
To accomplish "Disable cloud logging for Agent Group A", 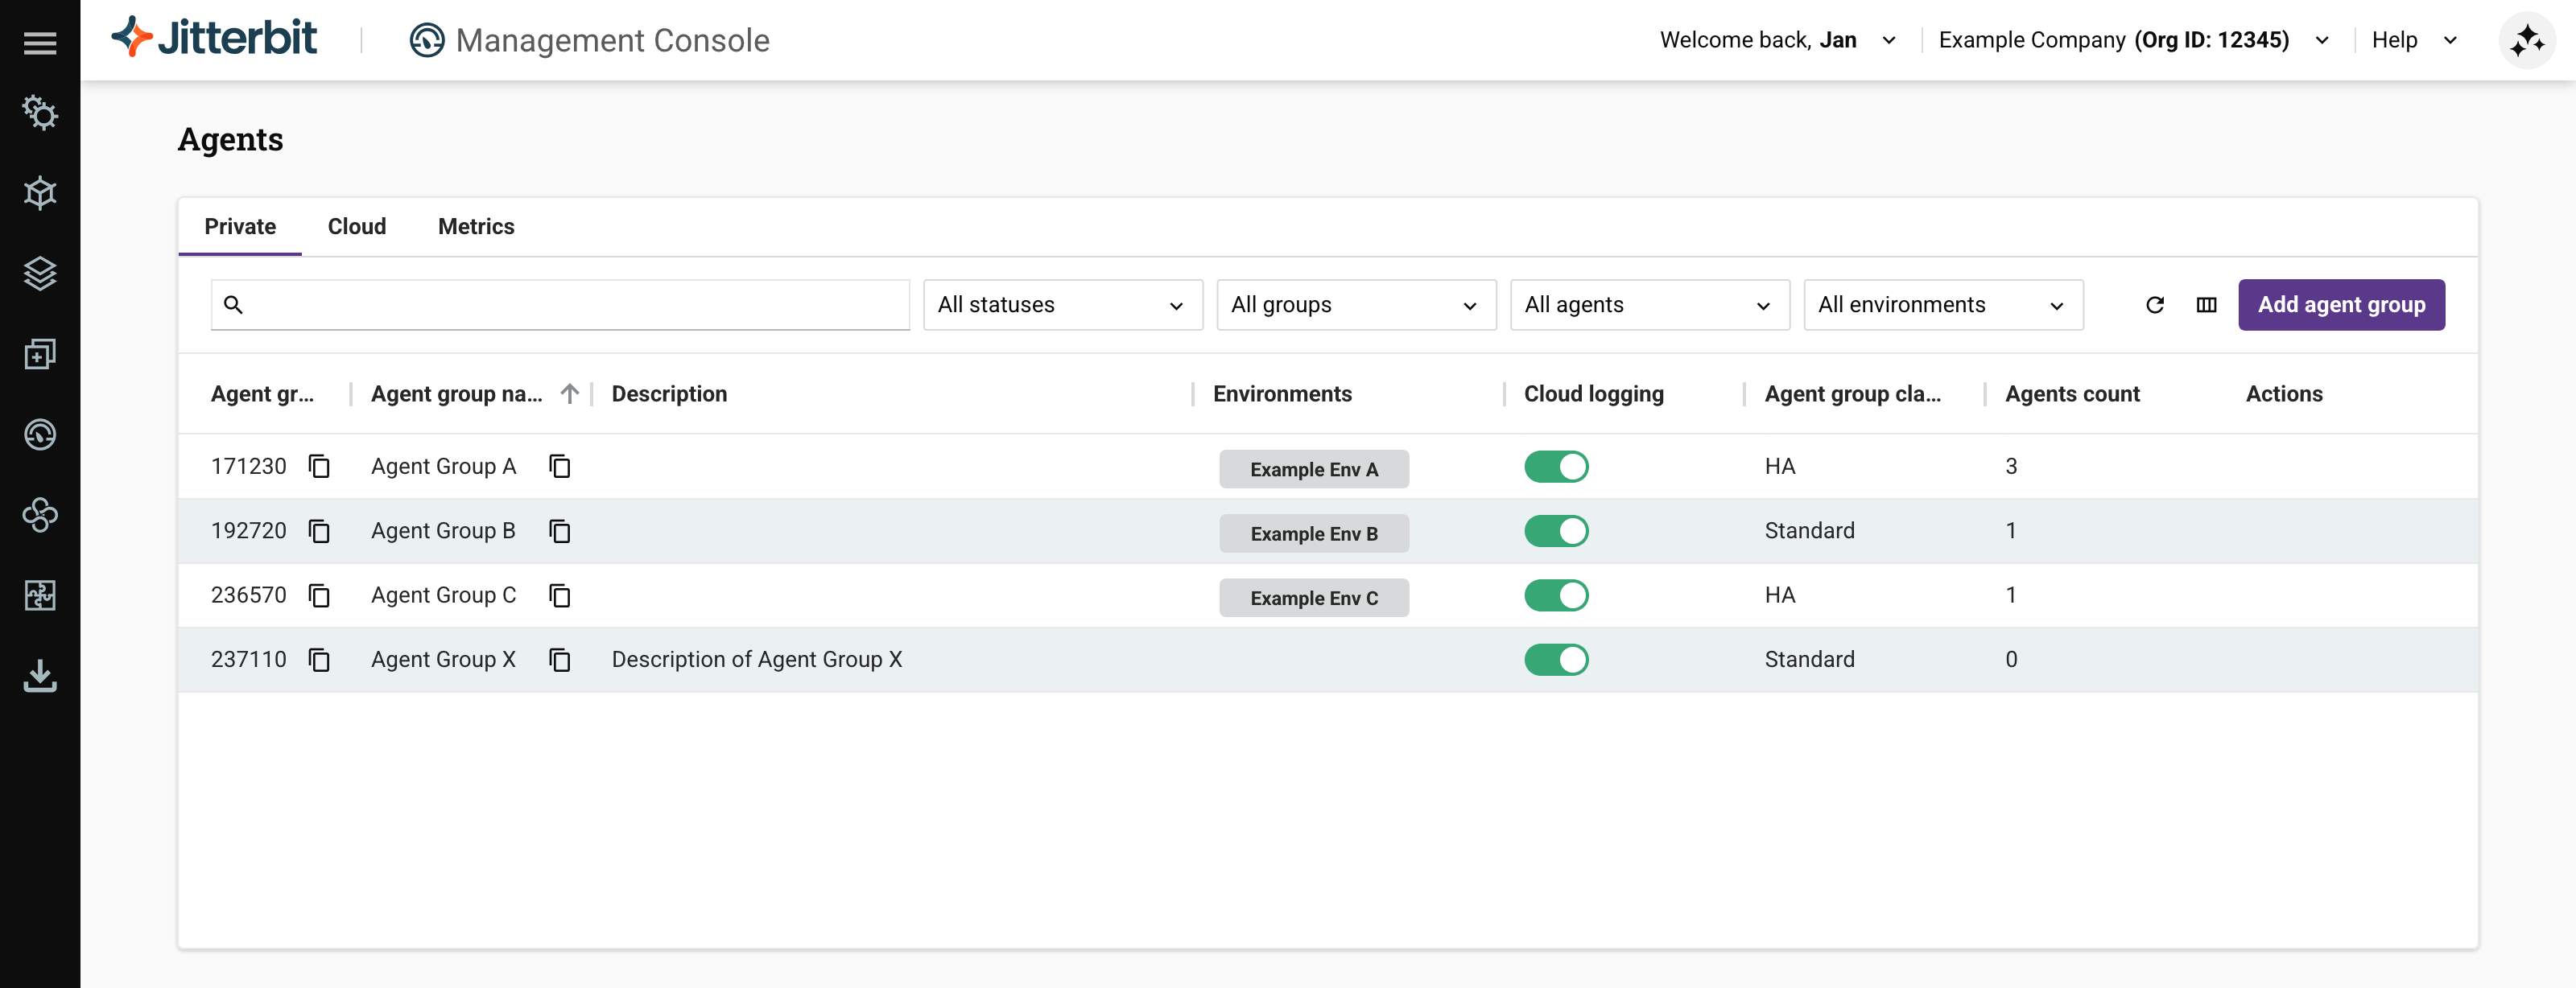I will point(1556,467).
